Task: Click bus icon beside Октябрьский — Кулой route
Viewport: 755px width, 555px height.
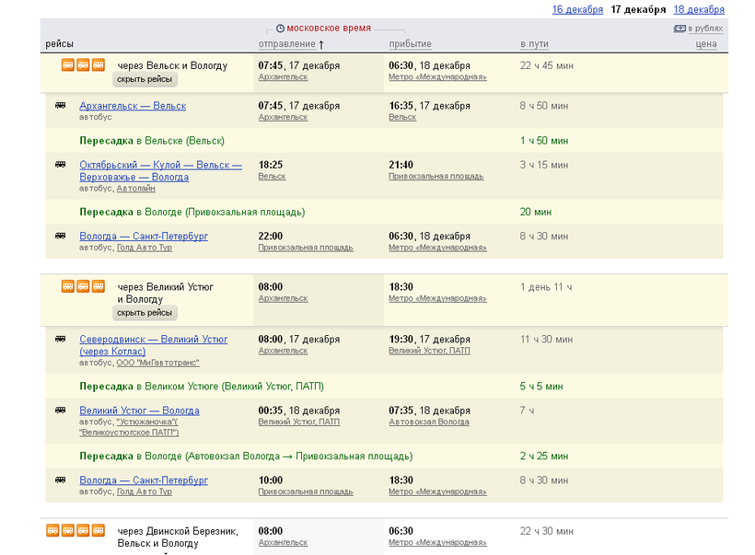Action: pyautogui.click(x=61, y=165)
